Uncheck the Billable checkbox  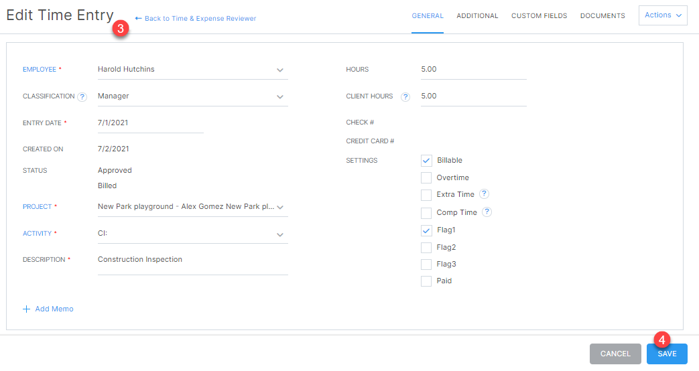(426, 160)
